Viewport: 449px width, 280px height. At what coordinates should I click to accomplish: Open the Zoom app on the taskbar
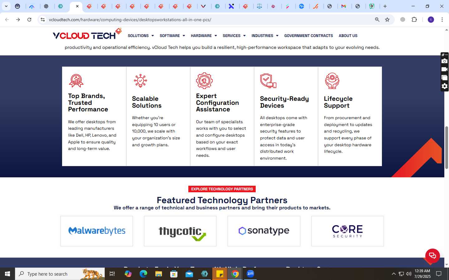click(x=250, y=274)
